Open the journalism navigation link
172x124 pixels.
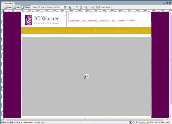[104, 20]
